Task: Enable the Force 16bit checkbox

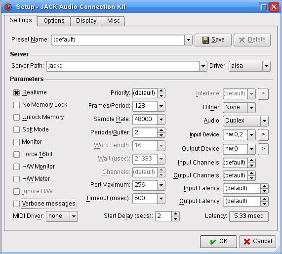Action: coord(16,154)
